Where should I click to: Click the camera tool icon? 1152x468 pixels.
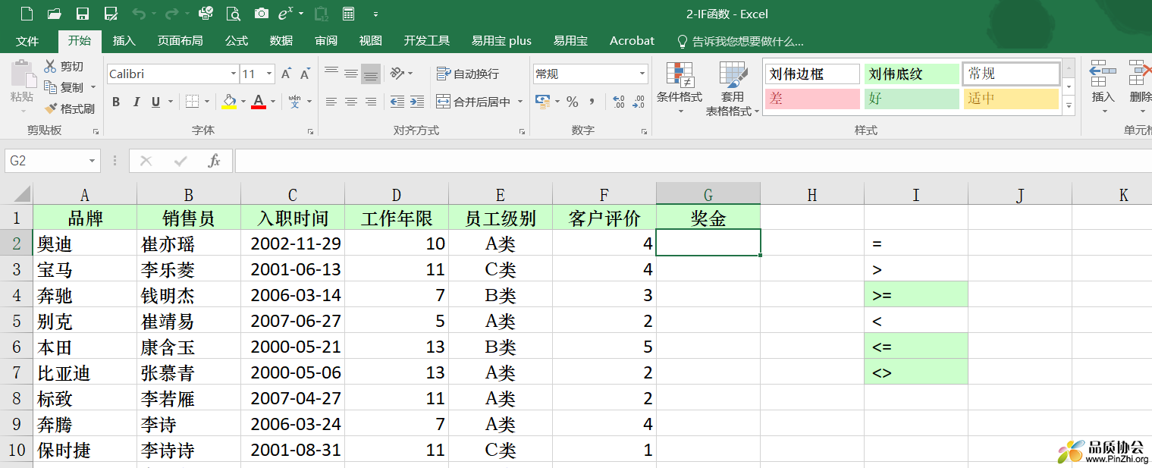(x=262, y=14)
